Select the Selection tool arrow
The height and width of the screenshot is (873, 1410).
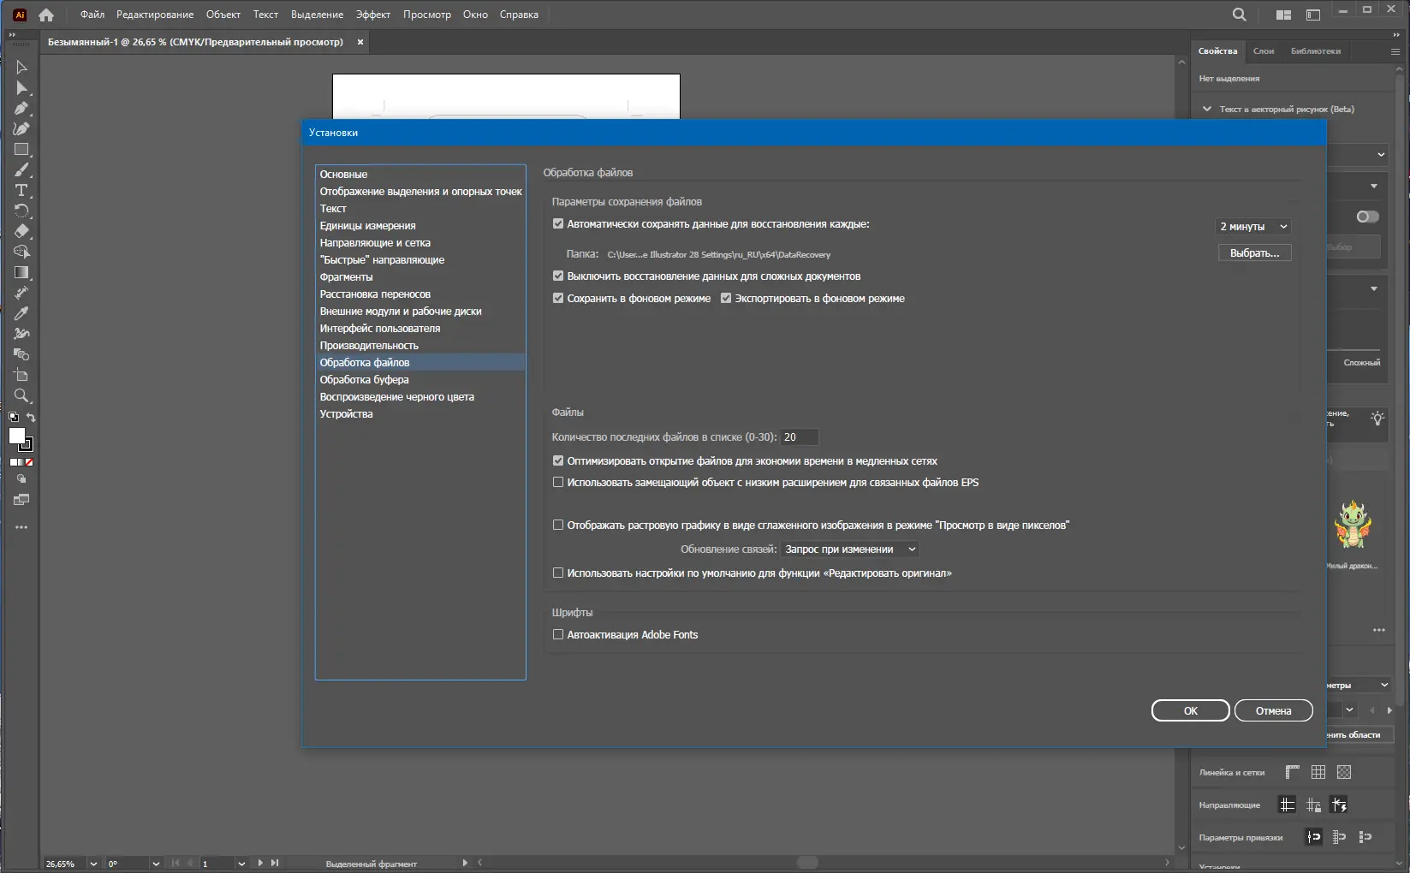pyautogui.click(x=21, y=67)
